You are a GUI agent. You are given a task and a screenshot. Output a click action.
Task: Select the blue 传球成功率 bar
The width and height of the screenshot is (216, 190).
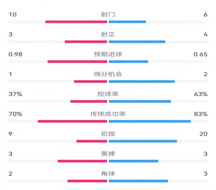point(150,121)
